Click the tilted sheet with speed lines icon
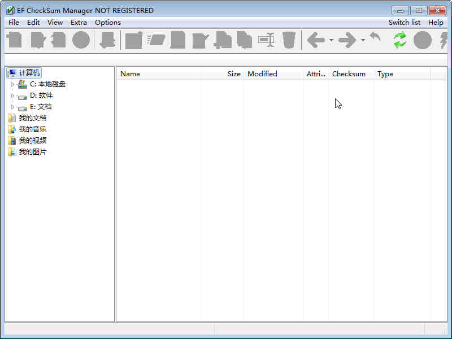This screenshot has height=339, width=452. (x=156, y=40)
